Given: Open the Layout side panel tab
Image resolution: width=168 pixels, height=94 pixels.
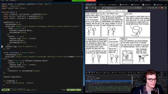Looking at the screenshot, I should point(162,75).
